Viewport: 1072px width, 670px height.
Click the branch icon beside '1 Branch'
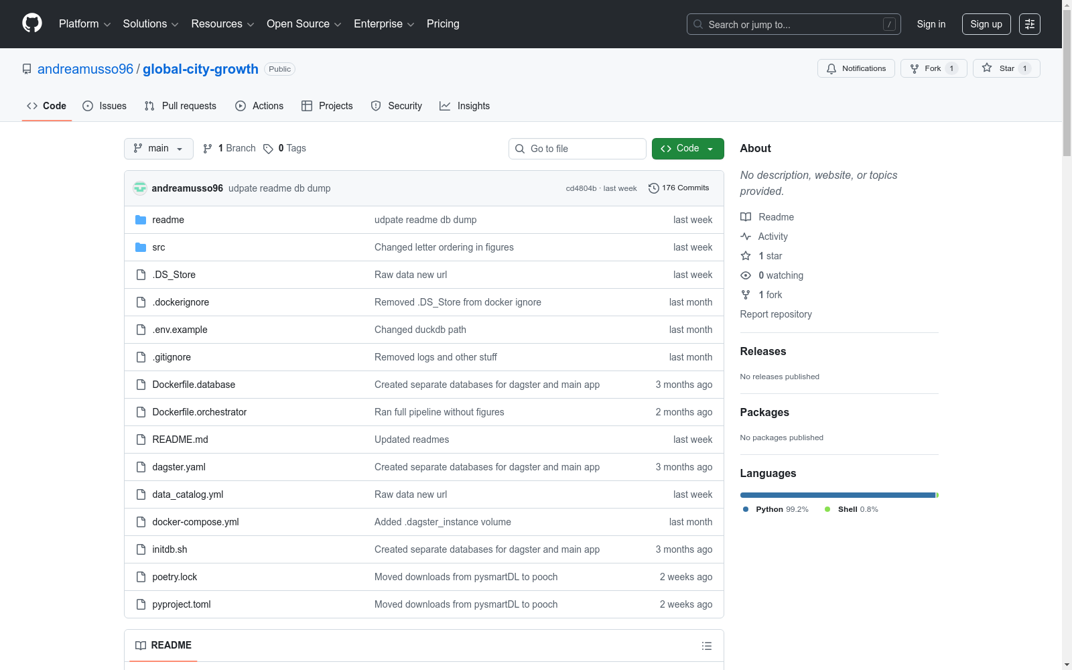tap(208, 149)
